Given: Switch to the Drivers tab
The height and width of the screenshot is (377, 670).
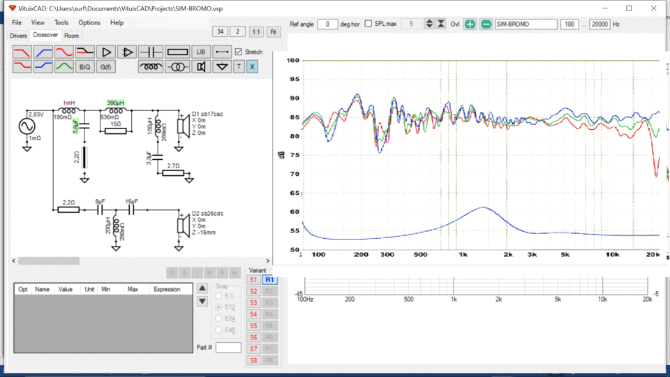Looking at the screenshot, I should pyautogui.click(x=18, y=36).
